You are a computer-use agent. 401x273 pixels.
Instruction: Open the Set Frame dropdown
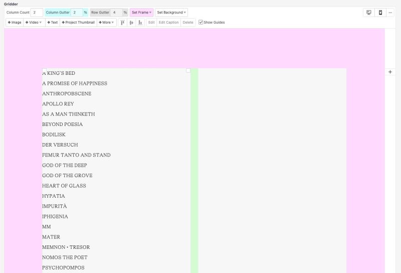tap(141, 12)
